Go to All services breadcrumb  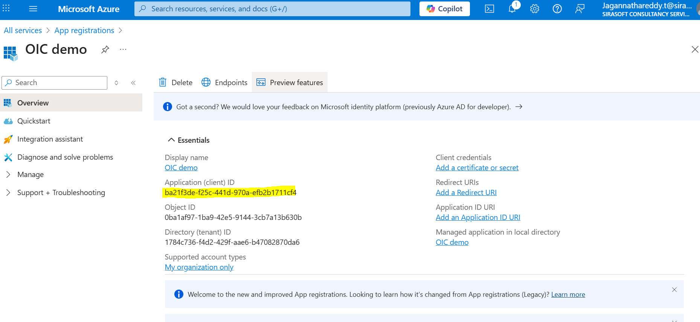tap(23, 30)
